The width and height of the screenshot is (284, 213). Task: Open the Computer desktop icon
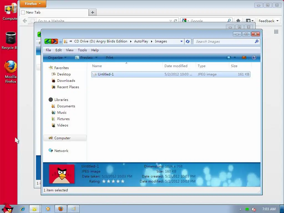click(10, 11)
